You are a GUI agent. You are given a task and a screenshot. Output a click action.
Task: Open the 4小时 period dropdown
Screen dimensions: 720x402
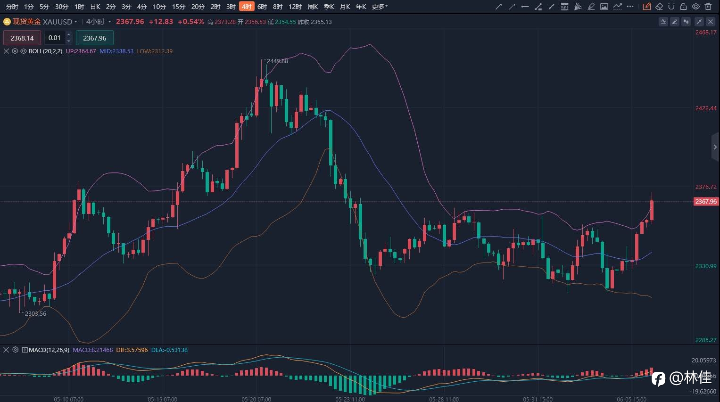[x=109, y=22]
